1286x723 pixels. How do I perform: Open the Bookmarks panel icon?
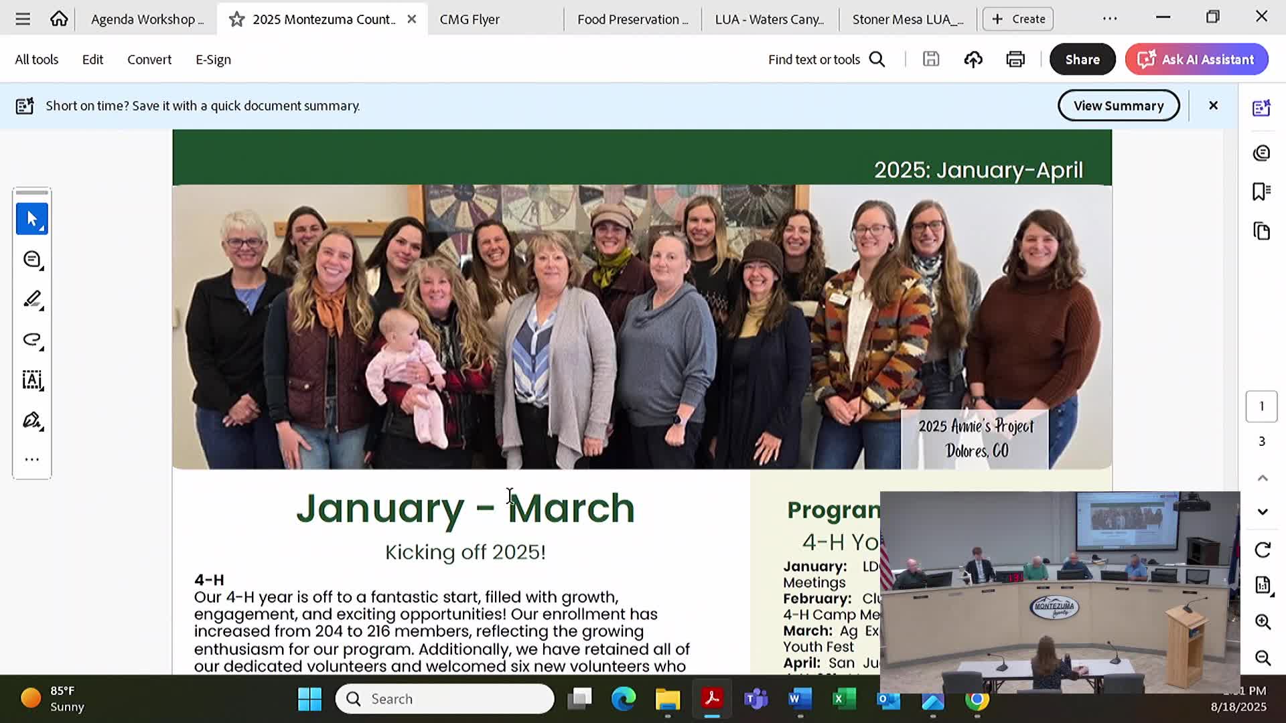1261,192
